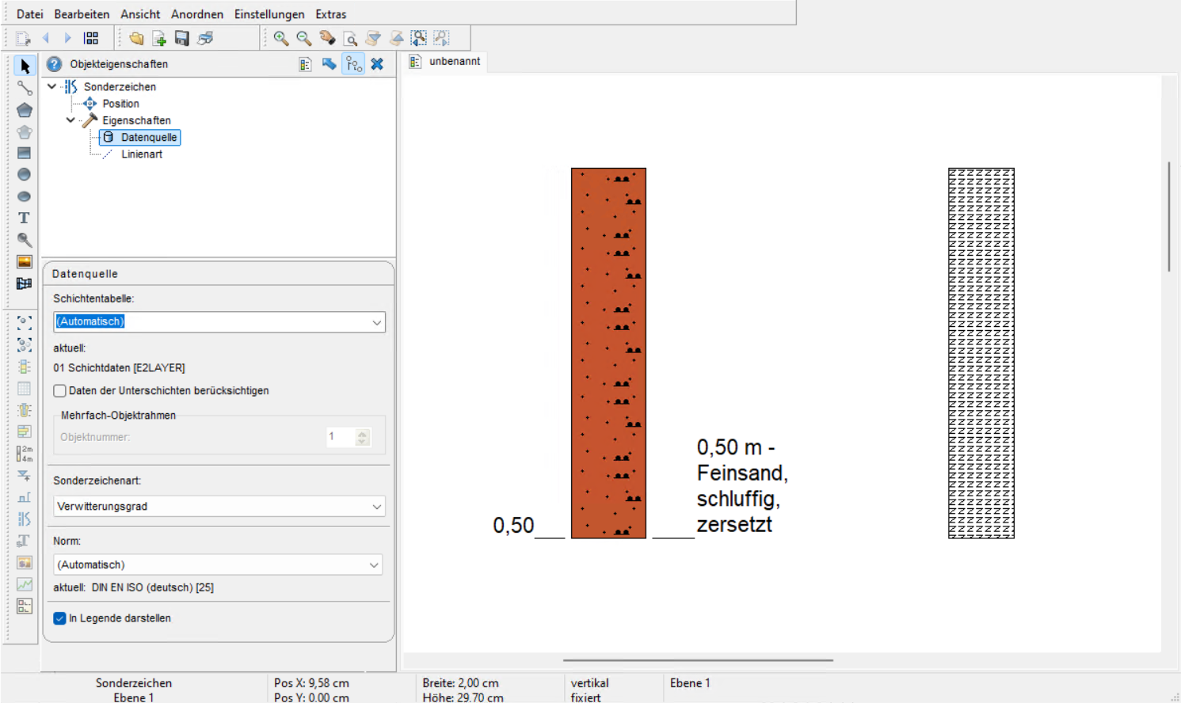Click the diagram chart tool icon

click(25, 584)
